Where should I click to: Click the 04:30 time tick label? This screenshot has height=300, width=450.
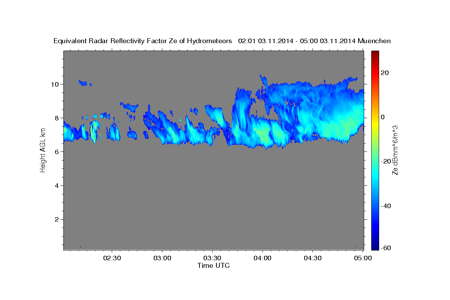(313, 258)
